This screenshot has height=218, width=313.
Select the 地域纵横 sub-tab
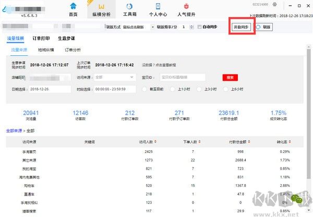tap(46, 50)
